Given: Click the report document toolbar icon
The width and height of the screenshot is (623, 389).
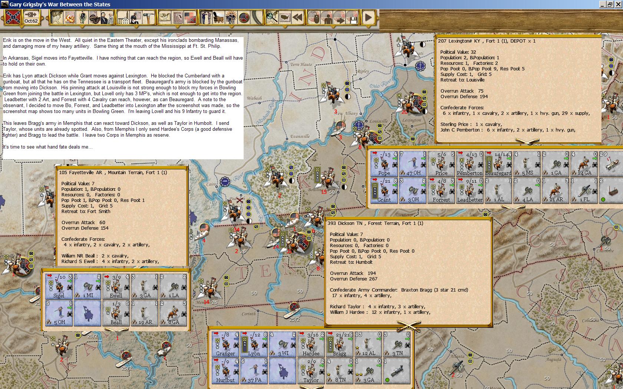Looking at the screenshot, I should 178,17.
